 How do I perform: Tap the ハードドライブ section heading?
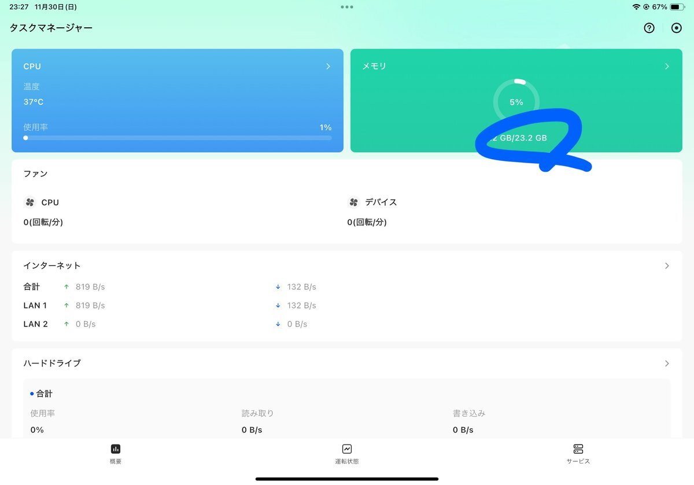52,363
